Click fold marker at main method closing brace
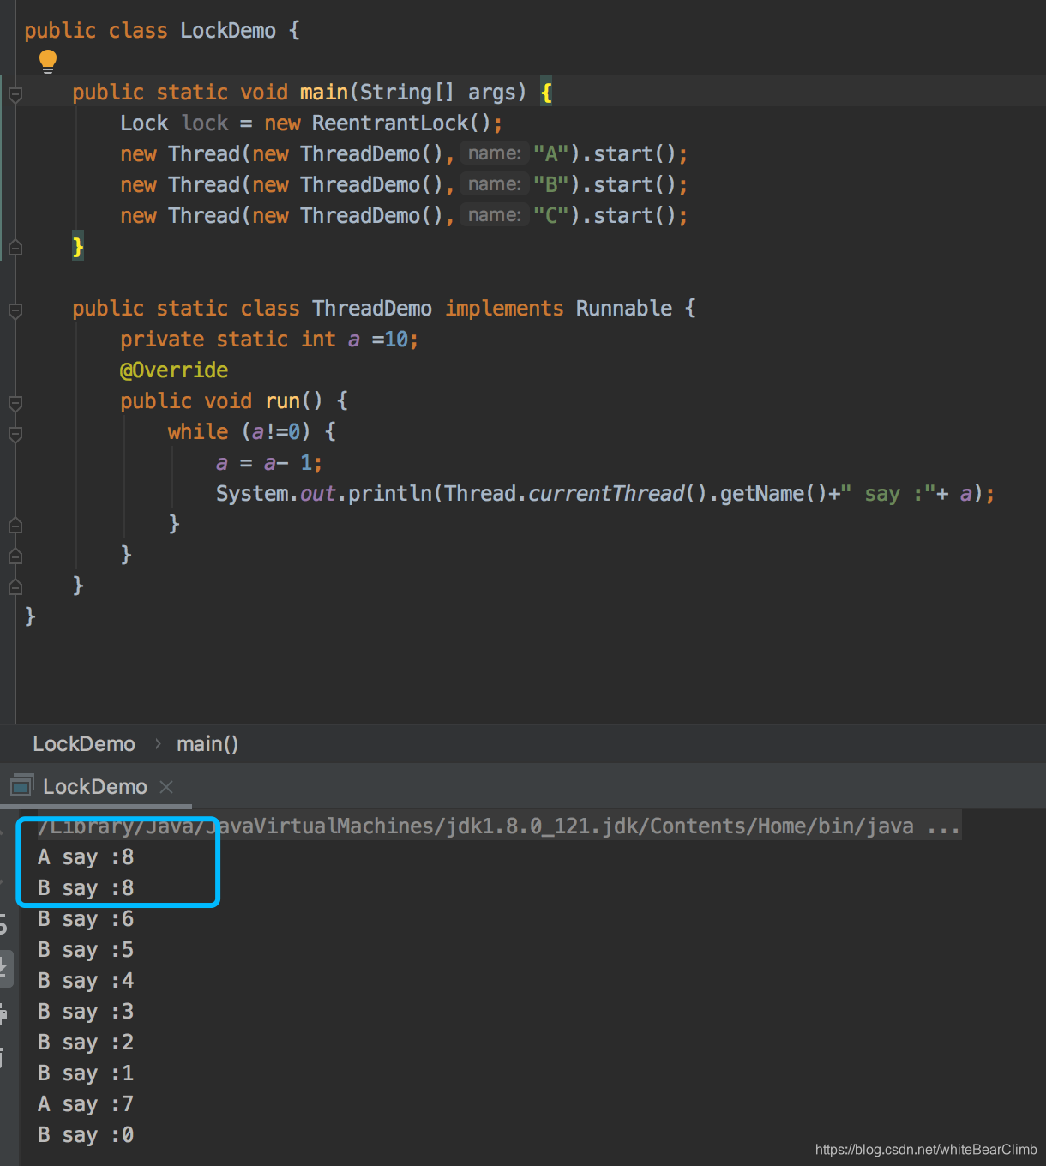This screenshot has height=1166, width=1046. click(x=15, y=247)
